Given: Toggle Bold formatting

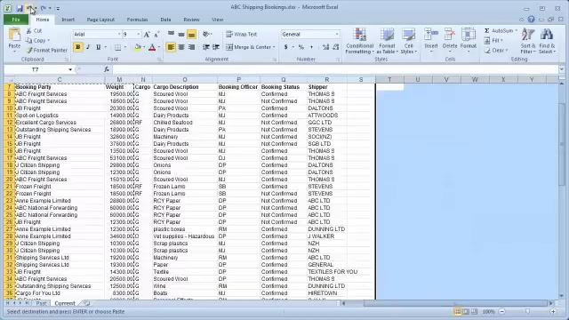Looking at the screenshot, I should (x=77, y=47).
